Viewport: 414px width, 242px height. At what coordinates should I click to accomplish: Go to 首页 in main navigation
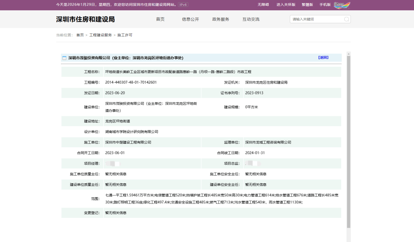point(160,19)
